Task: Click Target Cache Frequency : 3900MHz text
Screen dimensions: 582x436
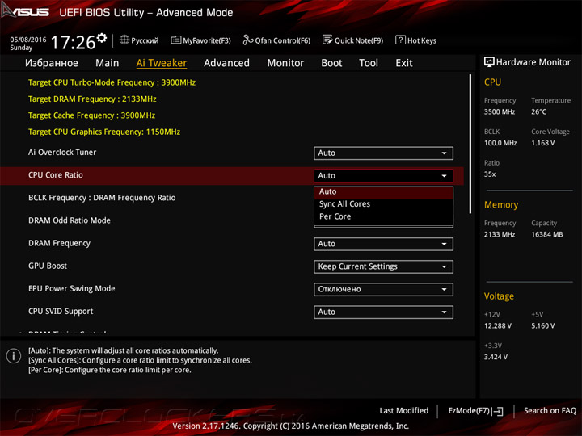Action: pos(91,115)
